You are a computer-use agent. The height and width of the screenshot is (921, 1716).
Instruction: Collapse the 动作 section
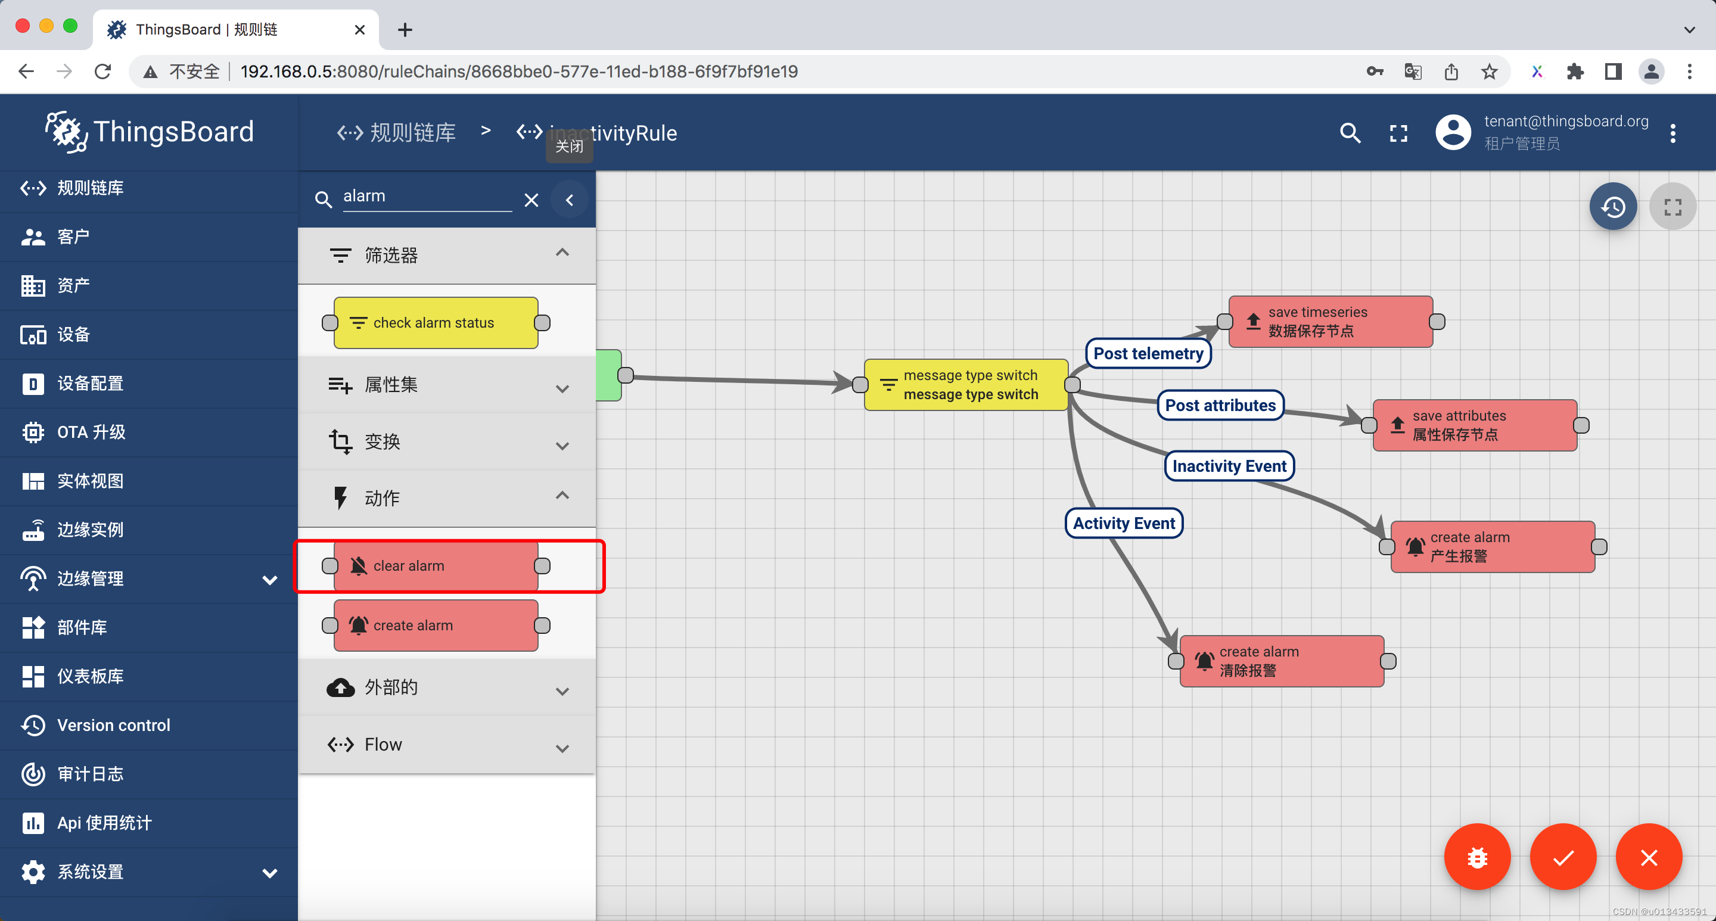coord(447,498)
